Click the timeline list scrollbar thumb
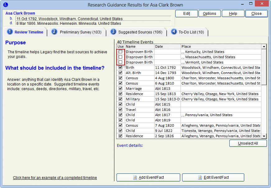This screenshot has width=271, height=188. point(264,67)
